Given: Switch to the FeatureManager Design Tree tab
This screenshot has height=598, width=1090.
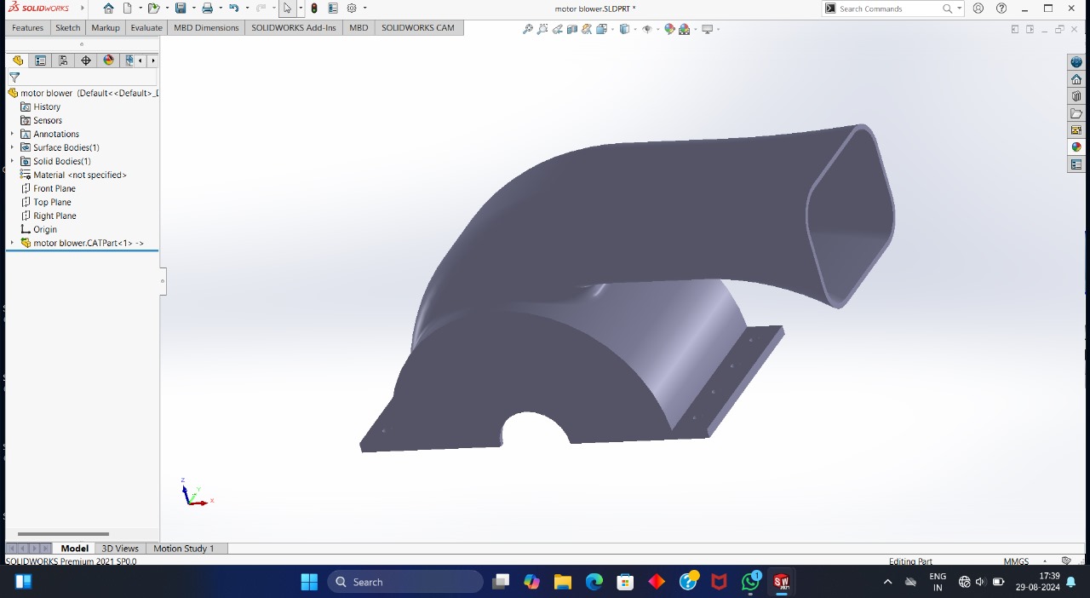Looking at the screenshot, I should pyautogui.click(x=17, y=60).
